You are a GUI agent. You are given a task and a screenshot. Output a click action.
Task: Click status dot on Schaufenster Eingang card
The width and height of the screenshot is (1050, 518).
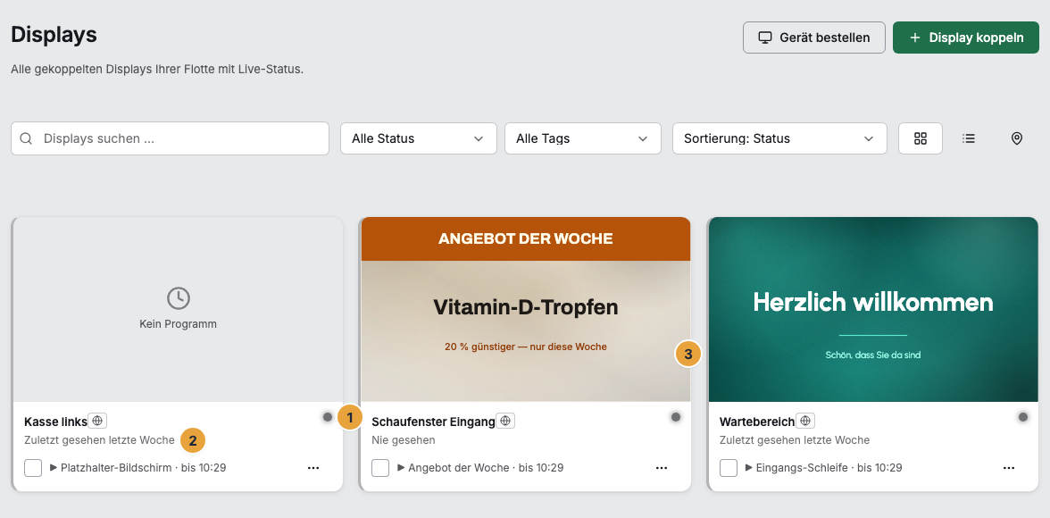(x=676, y=417)
